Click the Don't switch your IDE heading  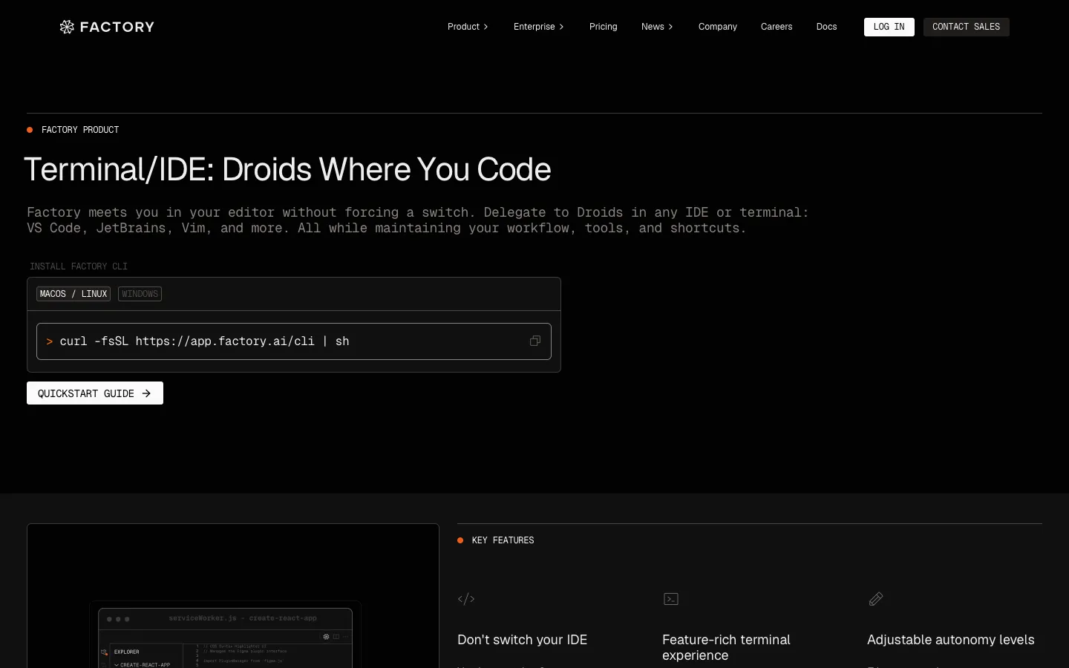coord(522,640)
